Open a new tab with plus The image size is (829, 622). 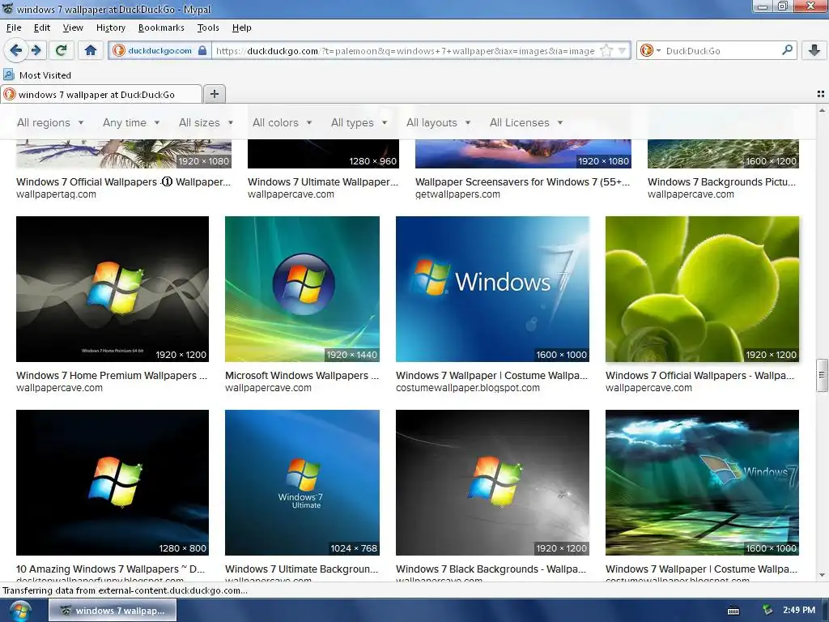coord(214,94)
